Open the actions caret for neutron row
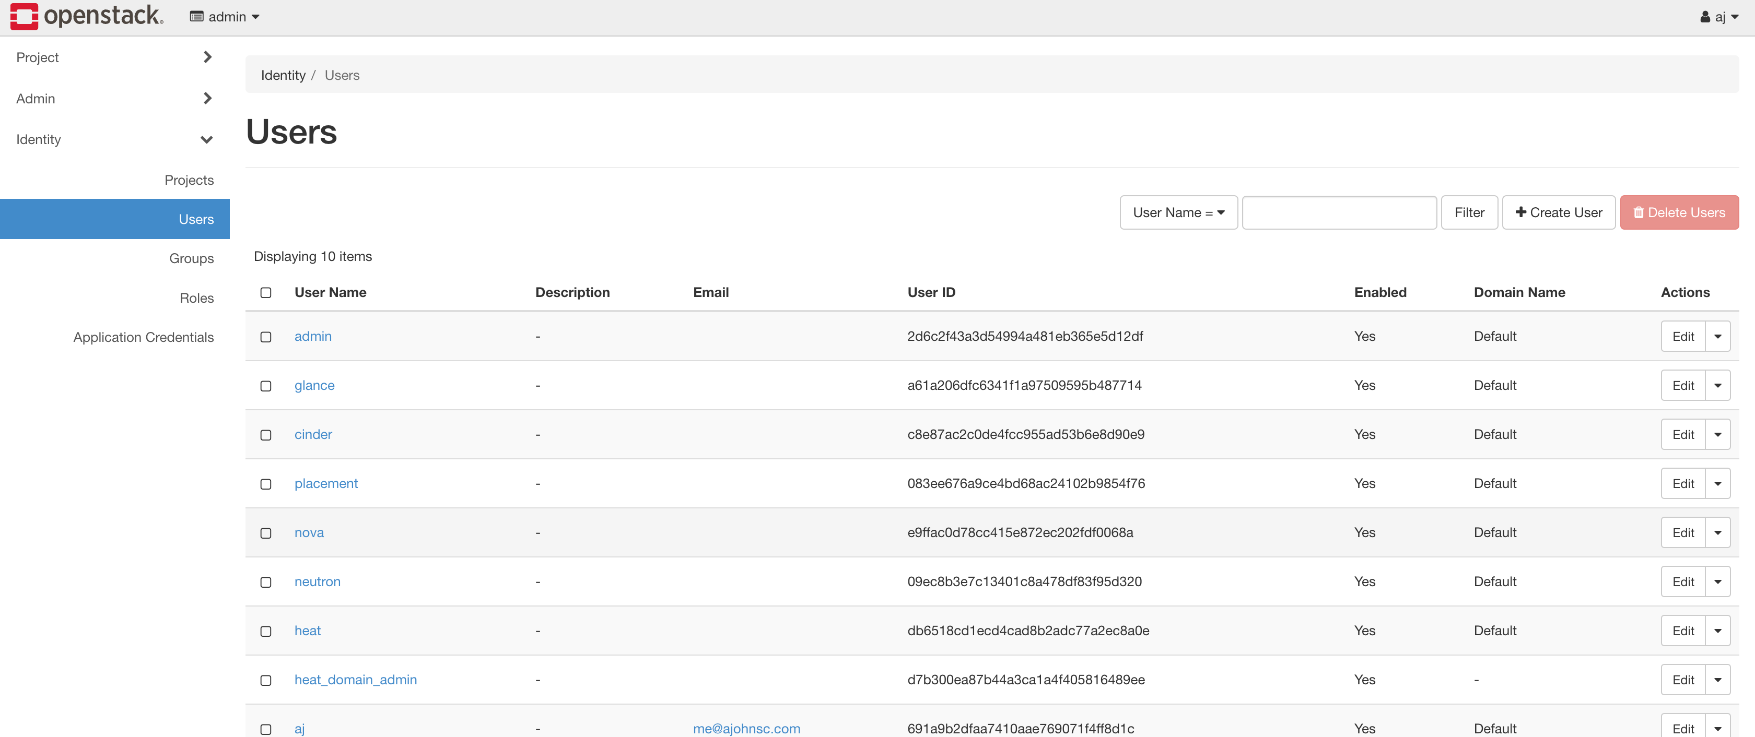 click(1717, 581)
